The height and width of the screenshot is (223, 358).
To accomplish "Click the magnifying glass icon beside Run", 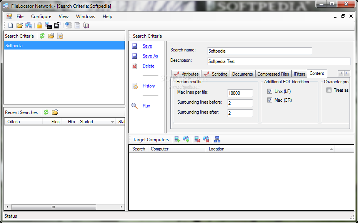I will 135,106.
